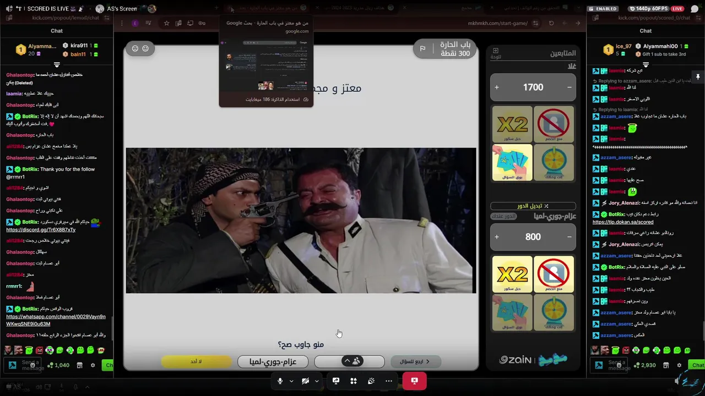Open the soundboard icon in call toolbar
Image resolution: width=705 pixels, height=396 pixels.
point(371,381)
